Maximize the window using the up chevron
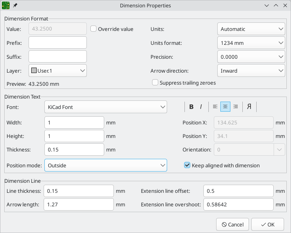 point(276,5)
